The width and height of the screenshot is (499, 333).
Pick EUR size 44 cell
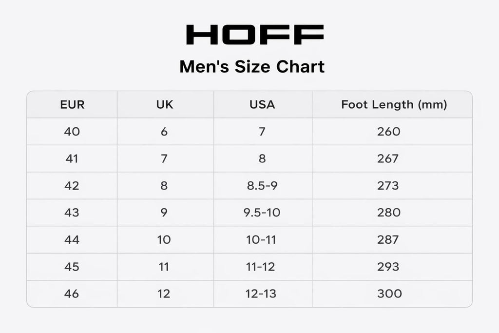[x=72, y=239]
